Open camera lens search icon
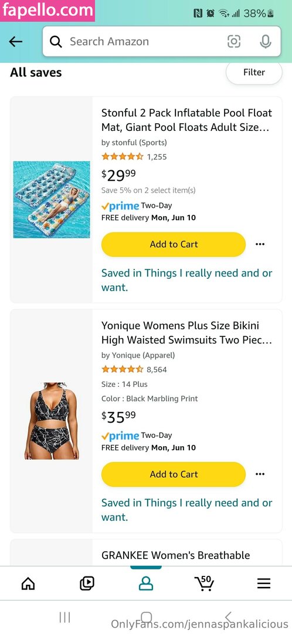292x634 pixels. click(234, 41)
